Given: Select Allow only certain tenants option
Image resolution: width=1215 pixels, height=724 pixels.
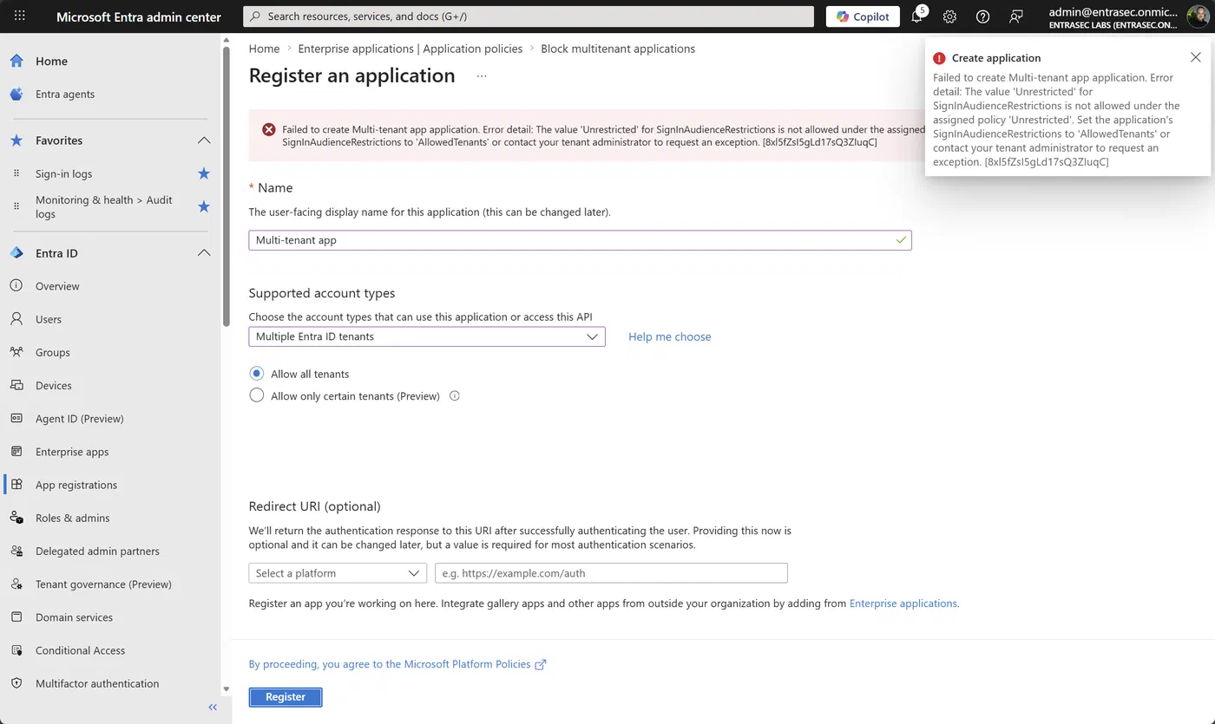Looking at the screenshot, I should [256, 396].
